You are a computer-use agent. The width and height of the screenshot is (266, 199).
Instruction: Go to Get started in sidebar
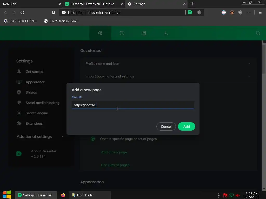coord(35,72)
